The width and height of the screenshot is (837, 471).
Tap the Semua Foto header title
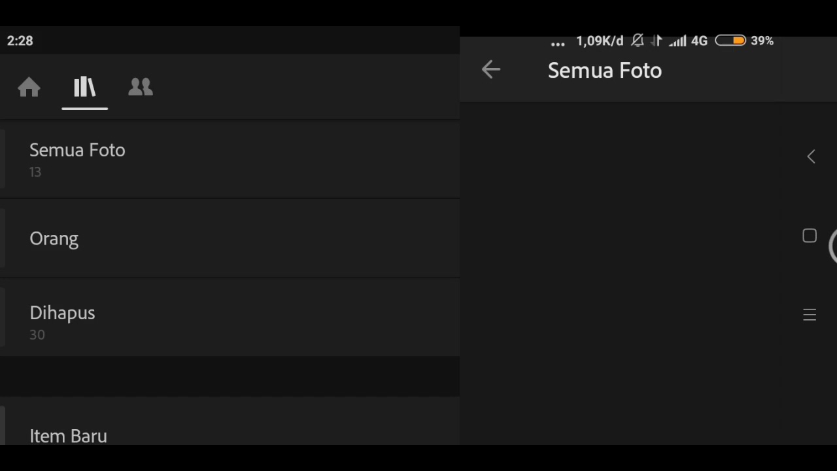tap(604, 71)
